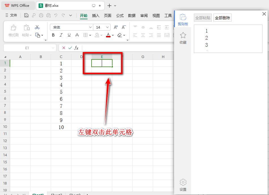Click the Cut scissors icon
The height and width of the screenshot is (195, 269).
[x=37, y=27]
